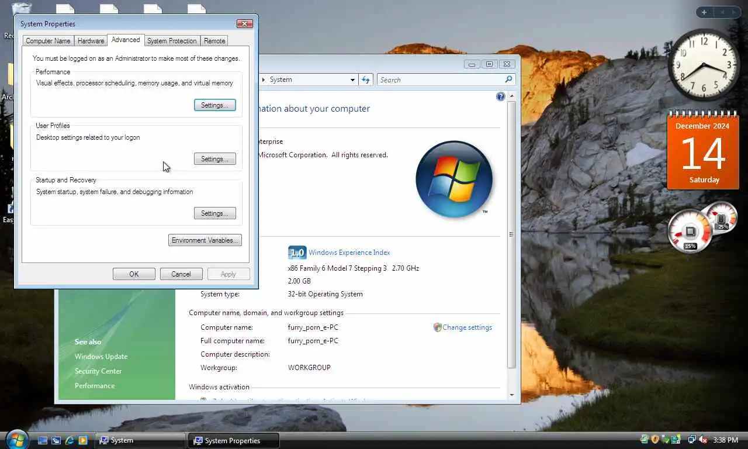The image size is (748, 449).
Task: Click the 'Computer description:' label
Action: [x=235, y=354]
